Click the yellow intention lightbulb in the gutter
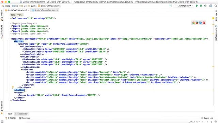The height and width of the screenshot is (123, 218). coord(13,87)
